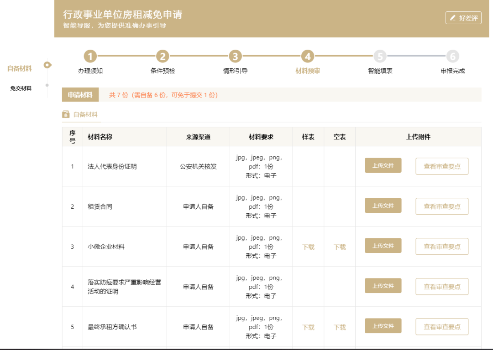Go to step 2 条件预检 circle
The width and height of the screenshot is (493, 350).
coord(163,57)
